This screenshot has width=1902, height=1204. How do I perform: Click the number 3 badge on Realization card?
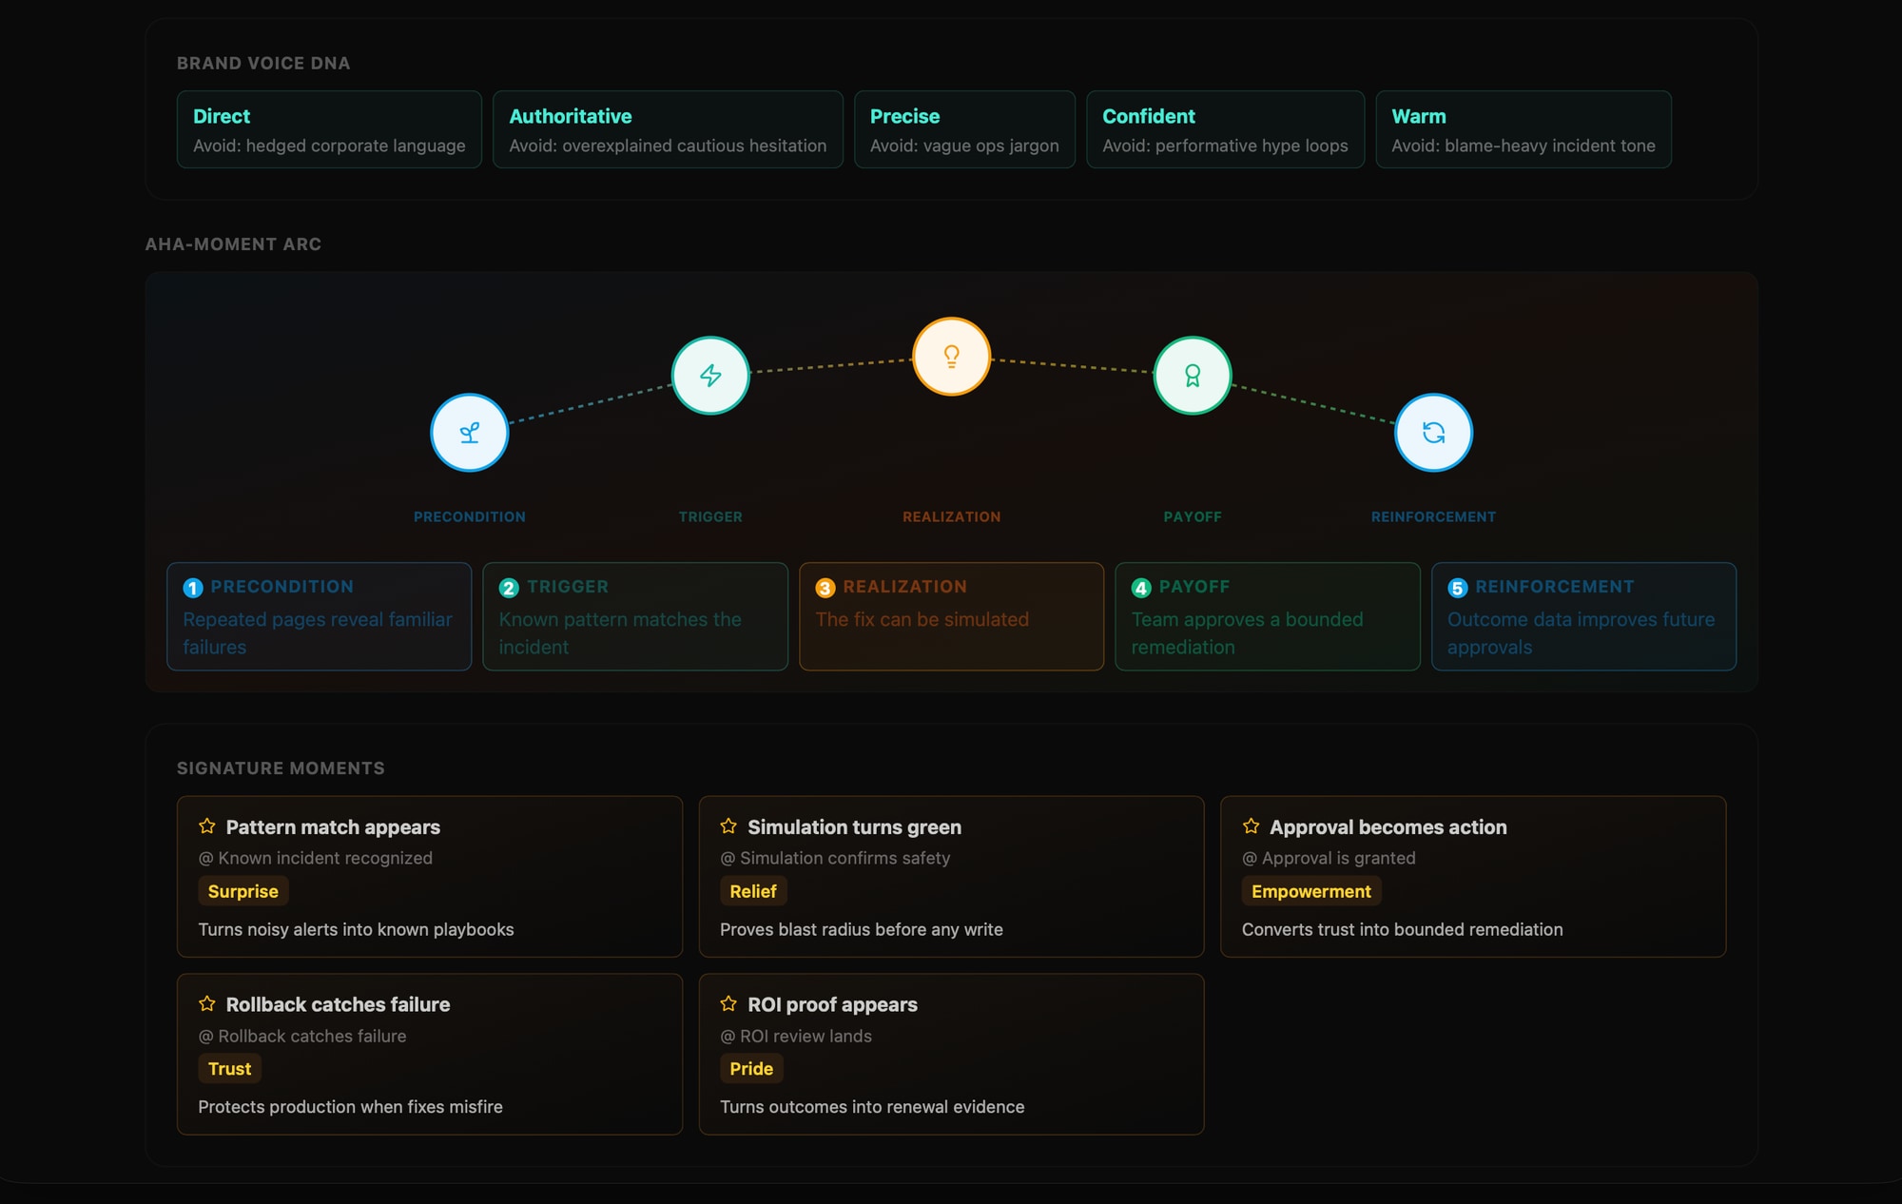pos(825,588)
